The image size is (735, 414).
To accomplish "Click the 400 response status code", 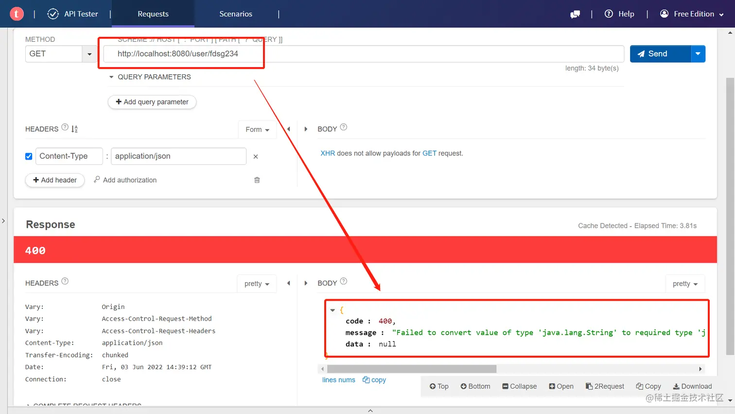I will pos(35,251).
